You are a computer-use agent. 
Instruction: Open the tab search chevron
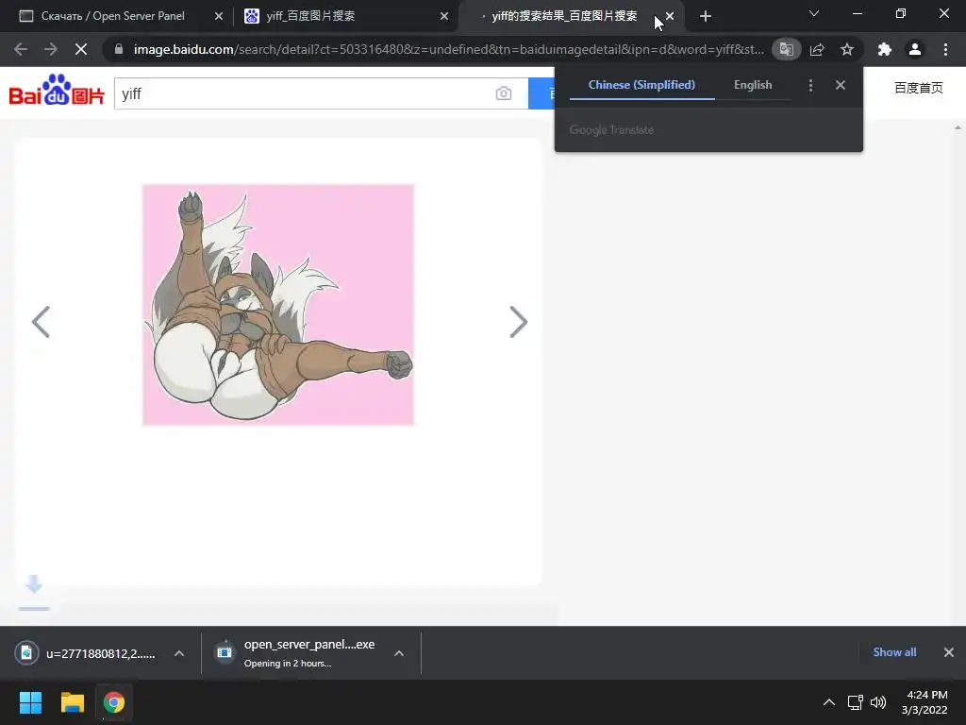point(814,13)
